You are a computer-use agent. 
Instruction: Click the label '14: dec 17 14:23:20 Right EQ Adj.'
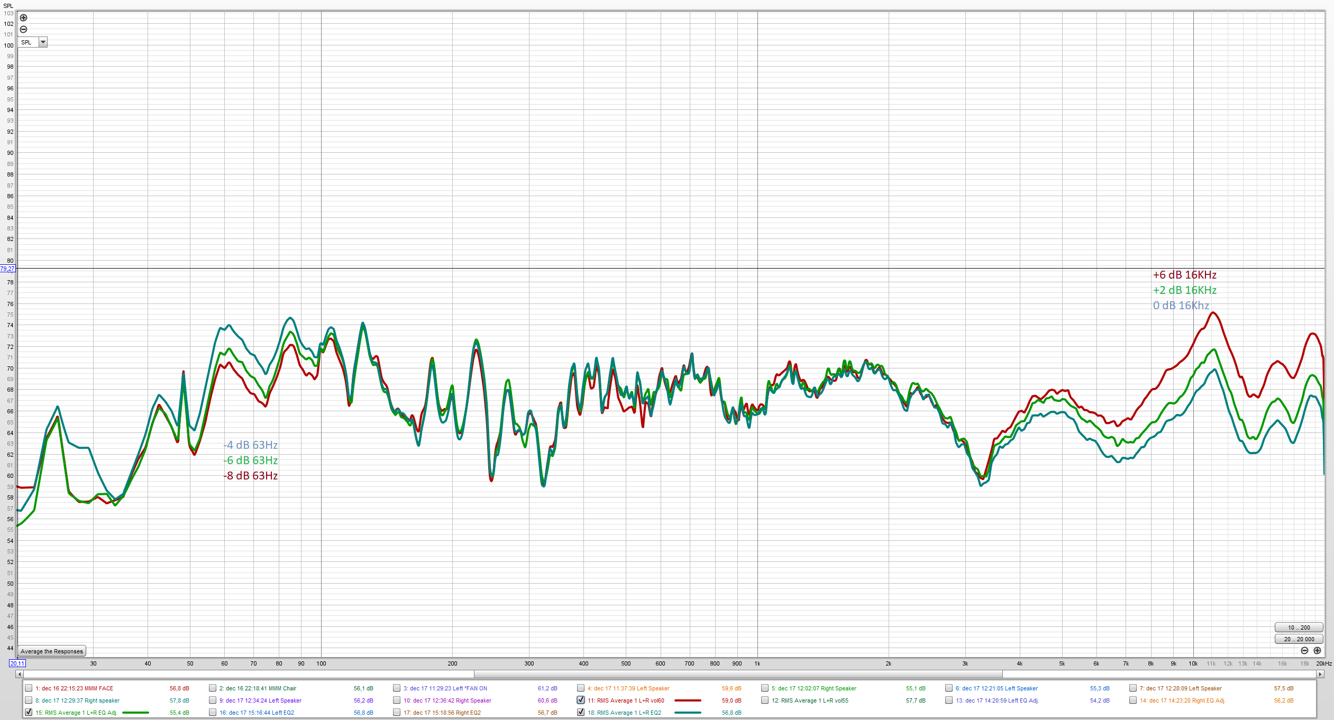(1182, 700)
